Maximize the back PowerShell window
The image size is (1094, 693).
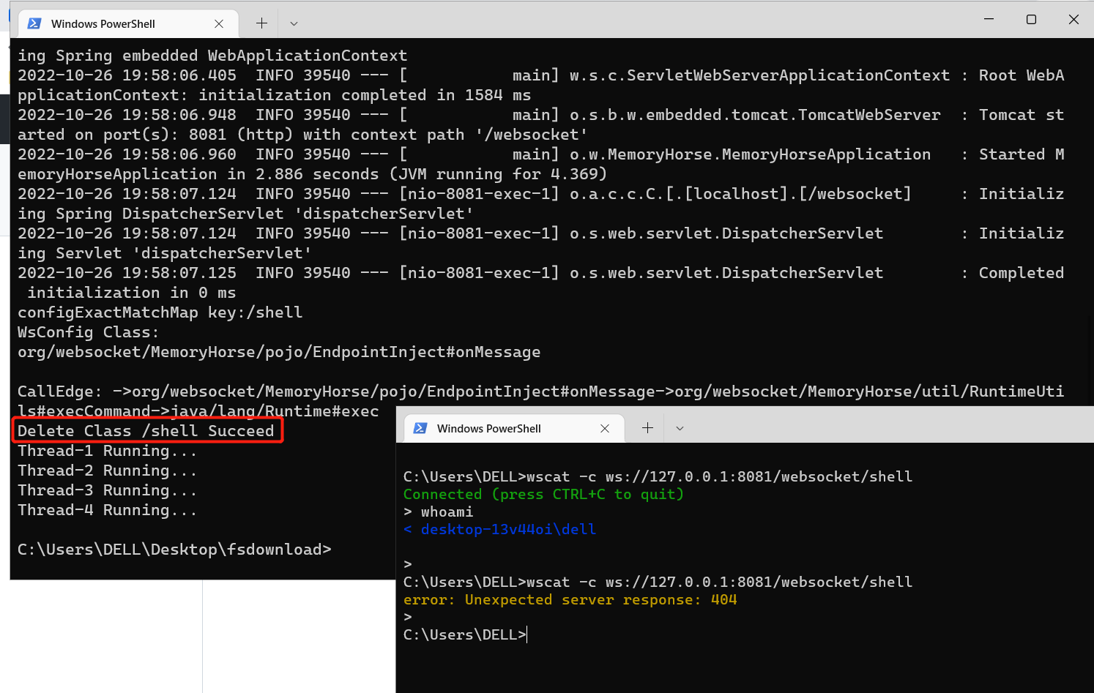tap(1031, 19)
